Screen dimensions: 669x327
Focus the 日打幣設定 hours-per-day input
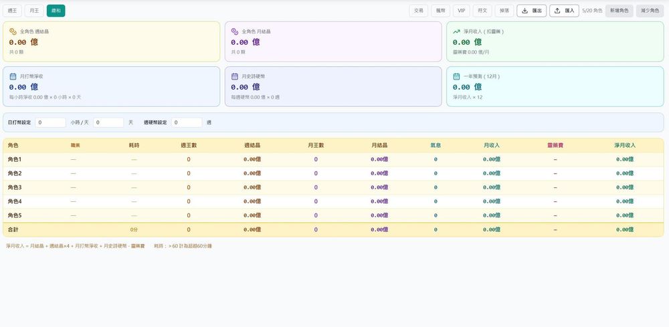[x=50, y=122]
